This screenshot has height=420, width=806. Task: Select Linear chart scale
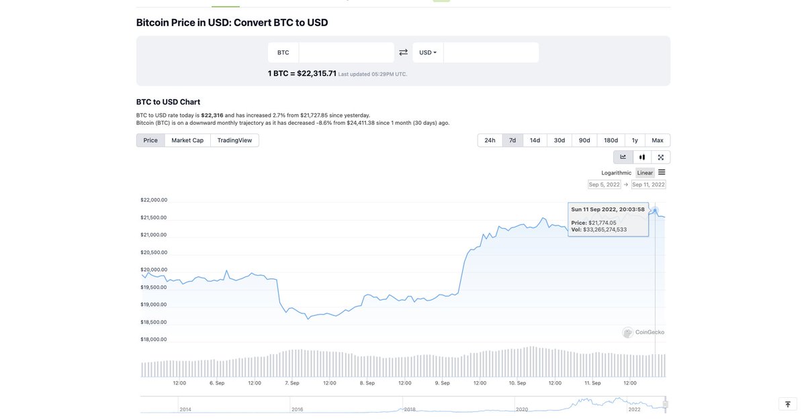(x=645, y=173)
